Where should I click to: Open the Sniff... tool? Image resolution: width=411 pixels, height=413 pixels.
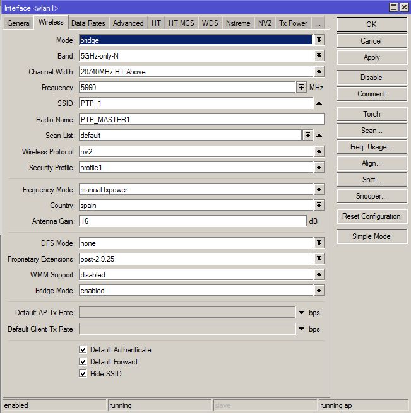(371, 180)
